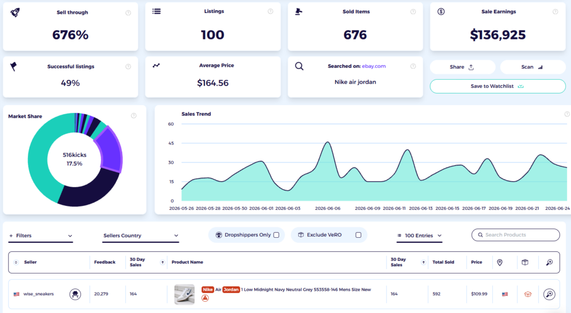The image size is (571, 313).
Task: Click the Share button
Action: pos(462,67)
